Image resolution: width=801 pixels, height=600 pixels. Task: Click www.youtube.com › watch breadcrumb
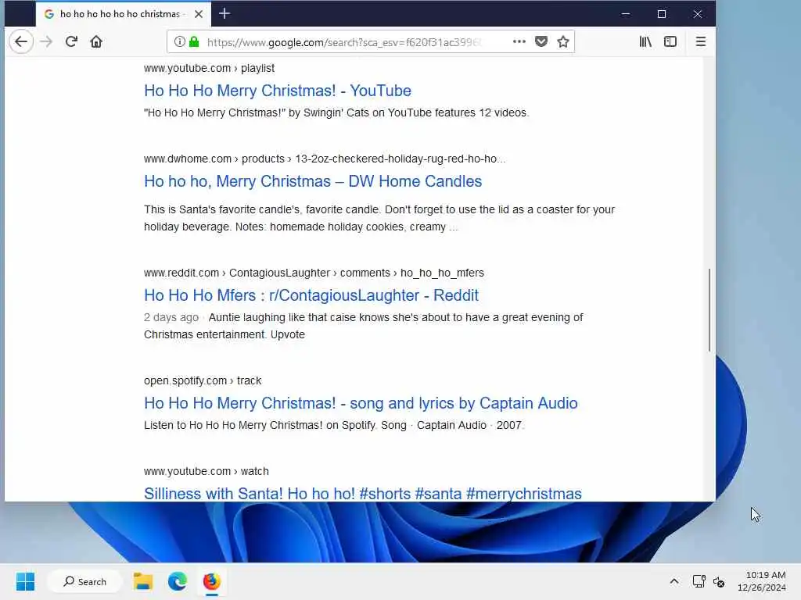coord(206,471)
